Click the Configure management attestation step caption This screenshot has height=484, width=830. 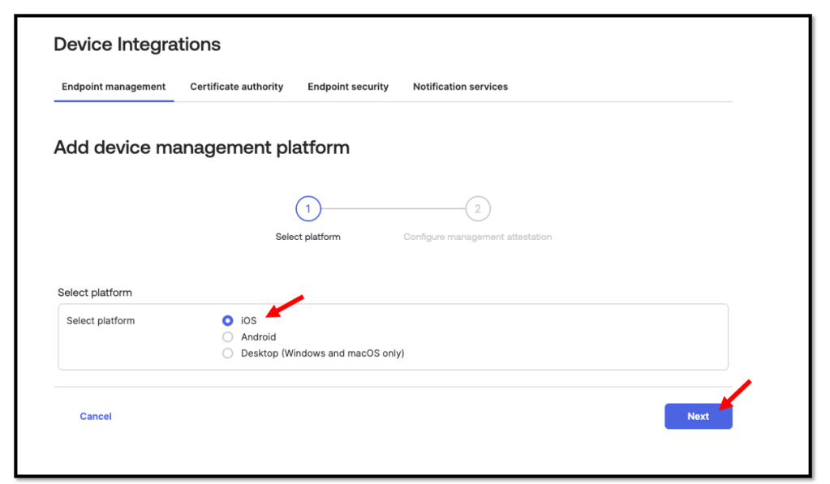(477, 238)
